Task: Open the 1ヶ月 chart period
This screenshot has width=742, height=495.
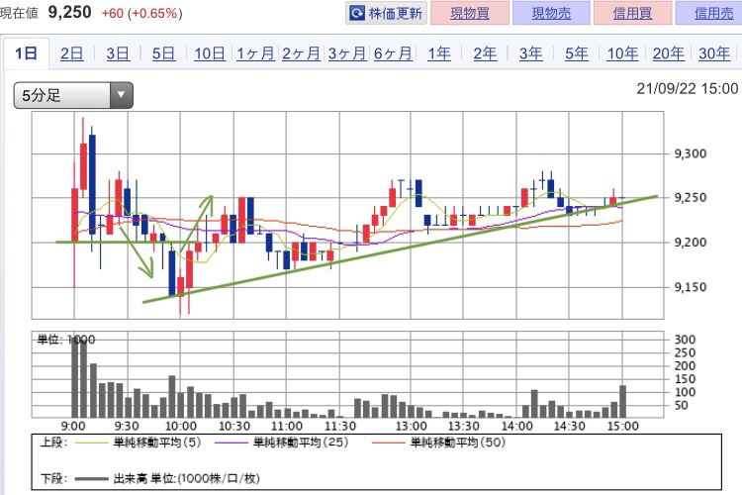Action: point(255,53)
